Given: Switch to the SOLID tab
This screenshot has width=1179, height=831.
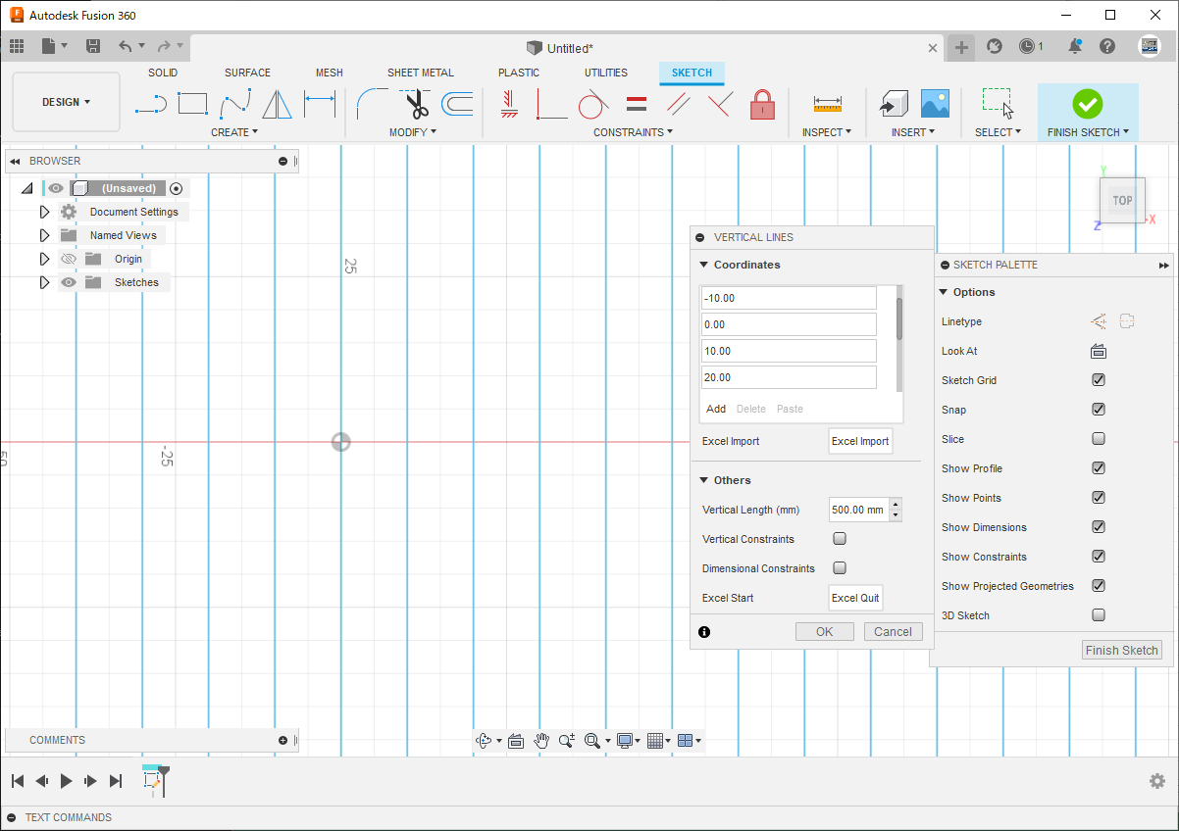Looking at the screenshot, I should [x=163, y=73].
